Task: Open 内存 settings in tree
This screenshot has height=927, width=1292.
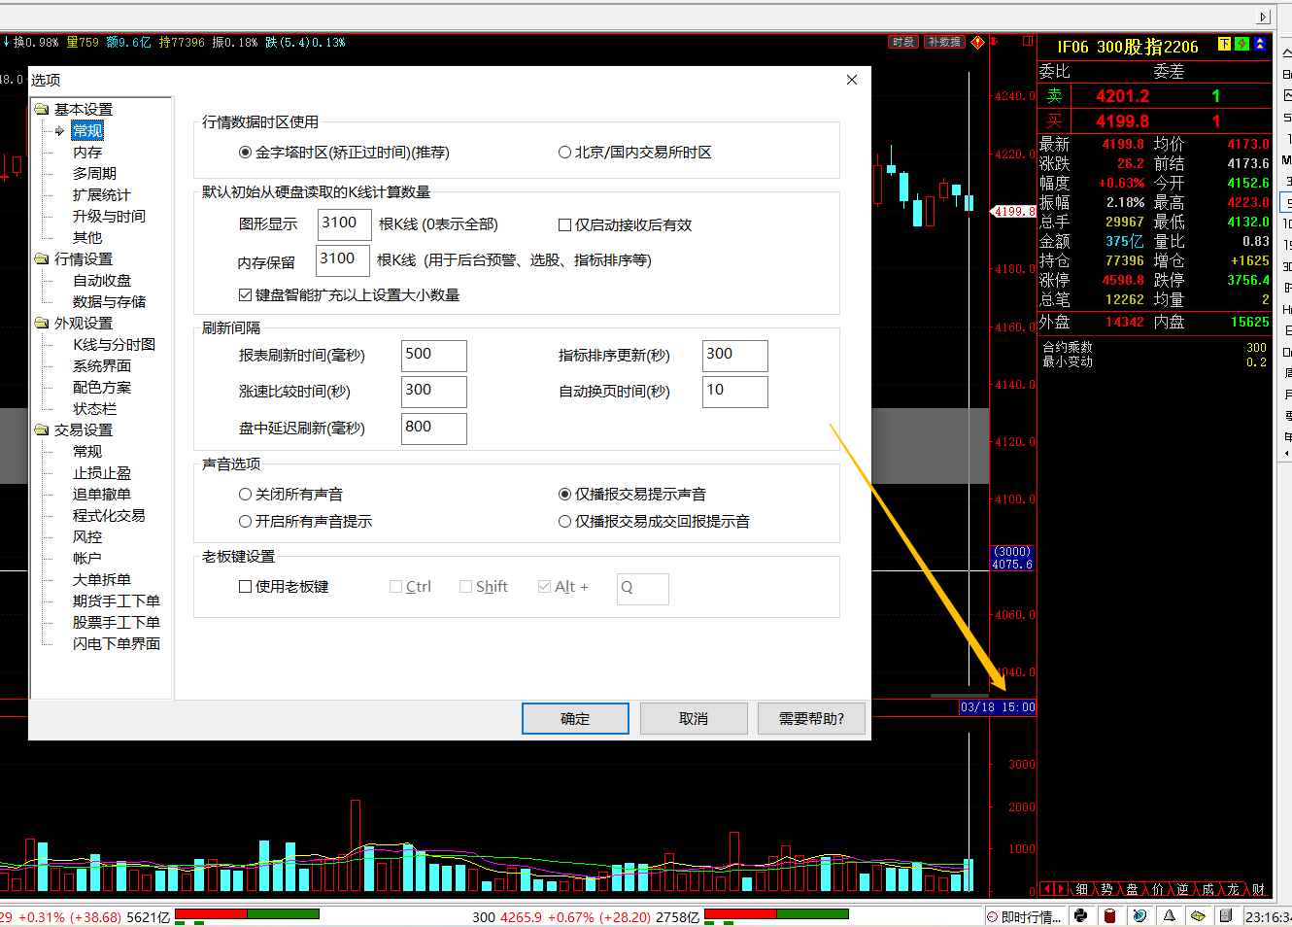Action: (x=87, y=153)
